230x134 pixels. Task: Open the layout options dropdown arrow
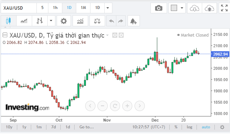182,8
